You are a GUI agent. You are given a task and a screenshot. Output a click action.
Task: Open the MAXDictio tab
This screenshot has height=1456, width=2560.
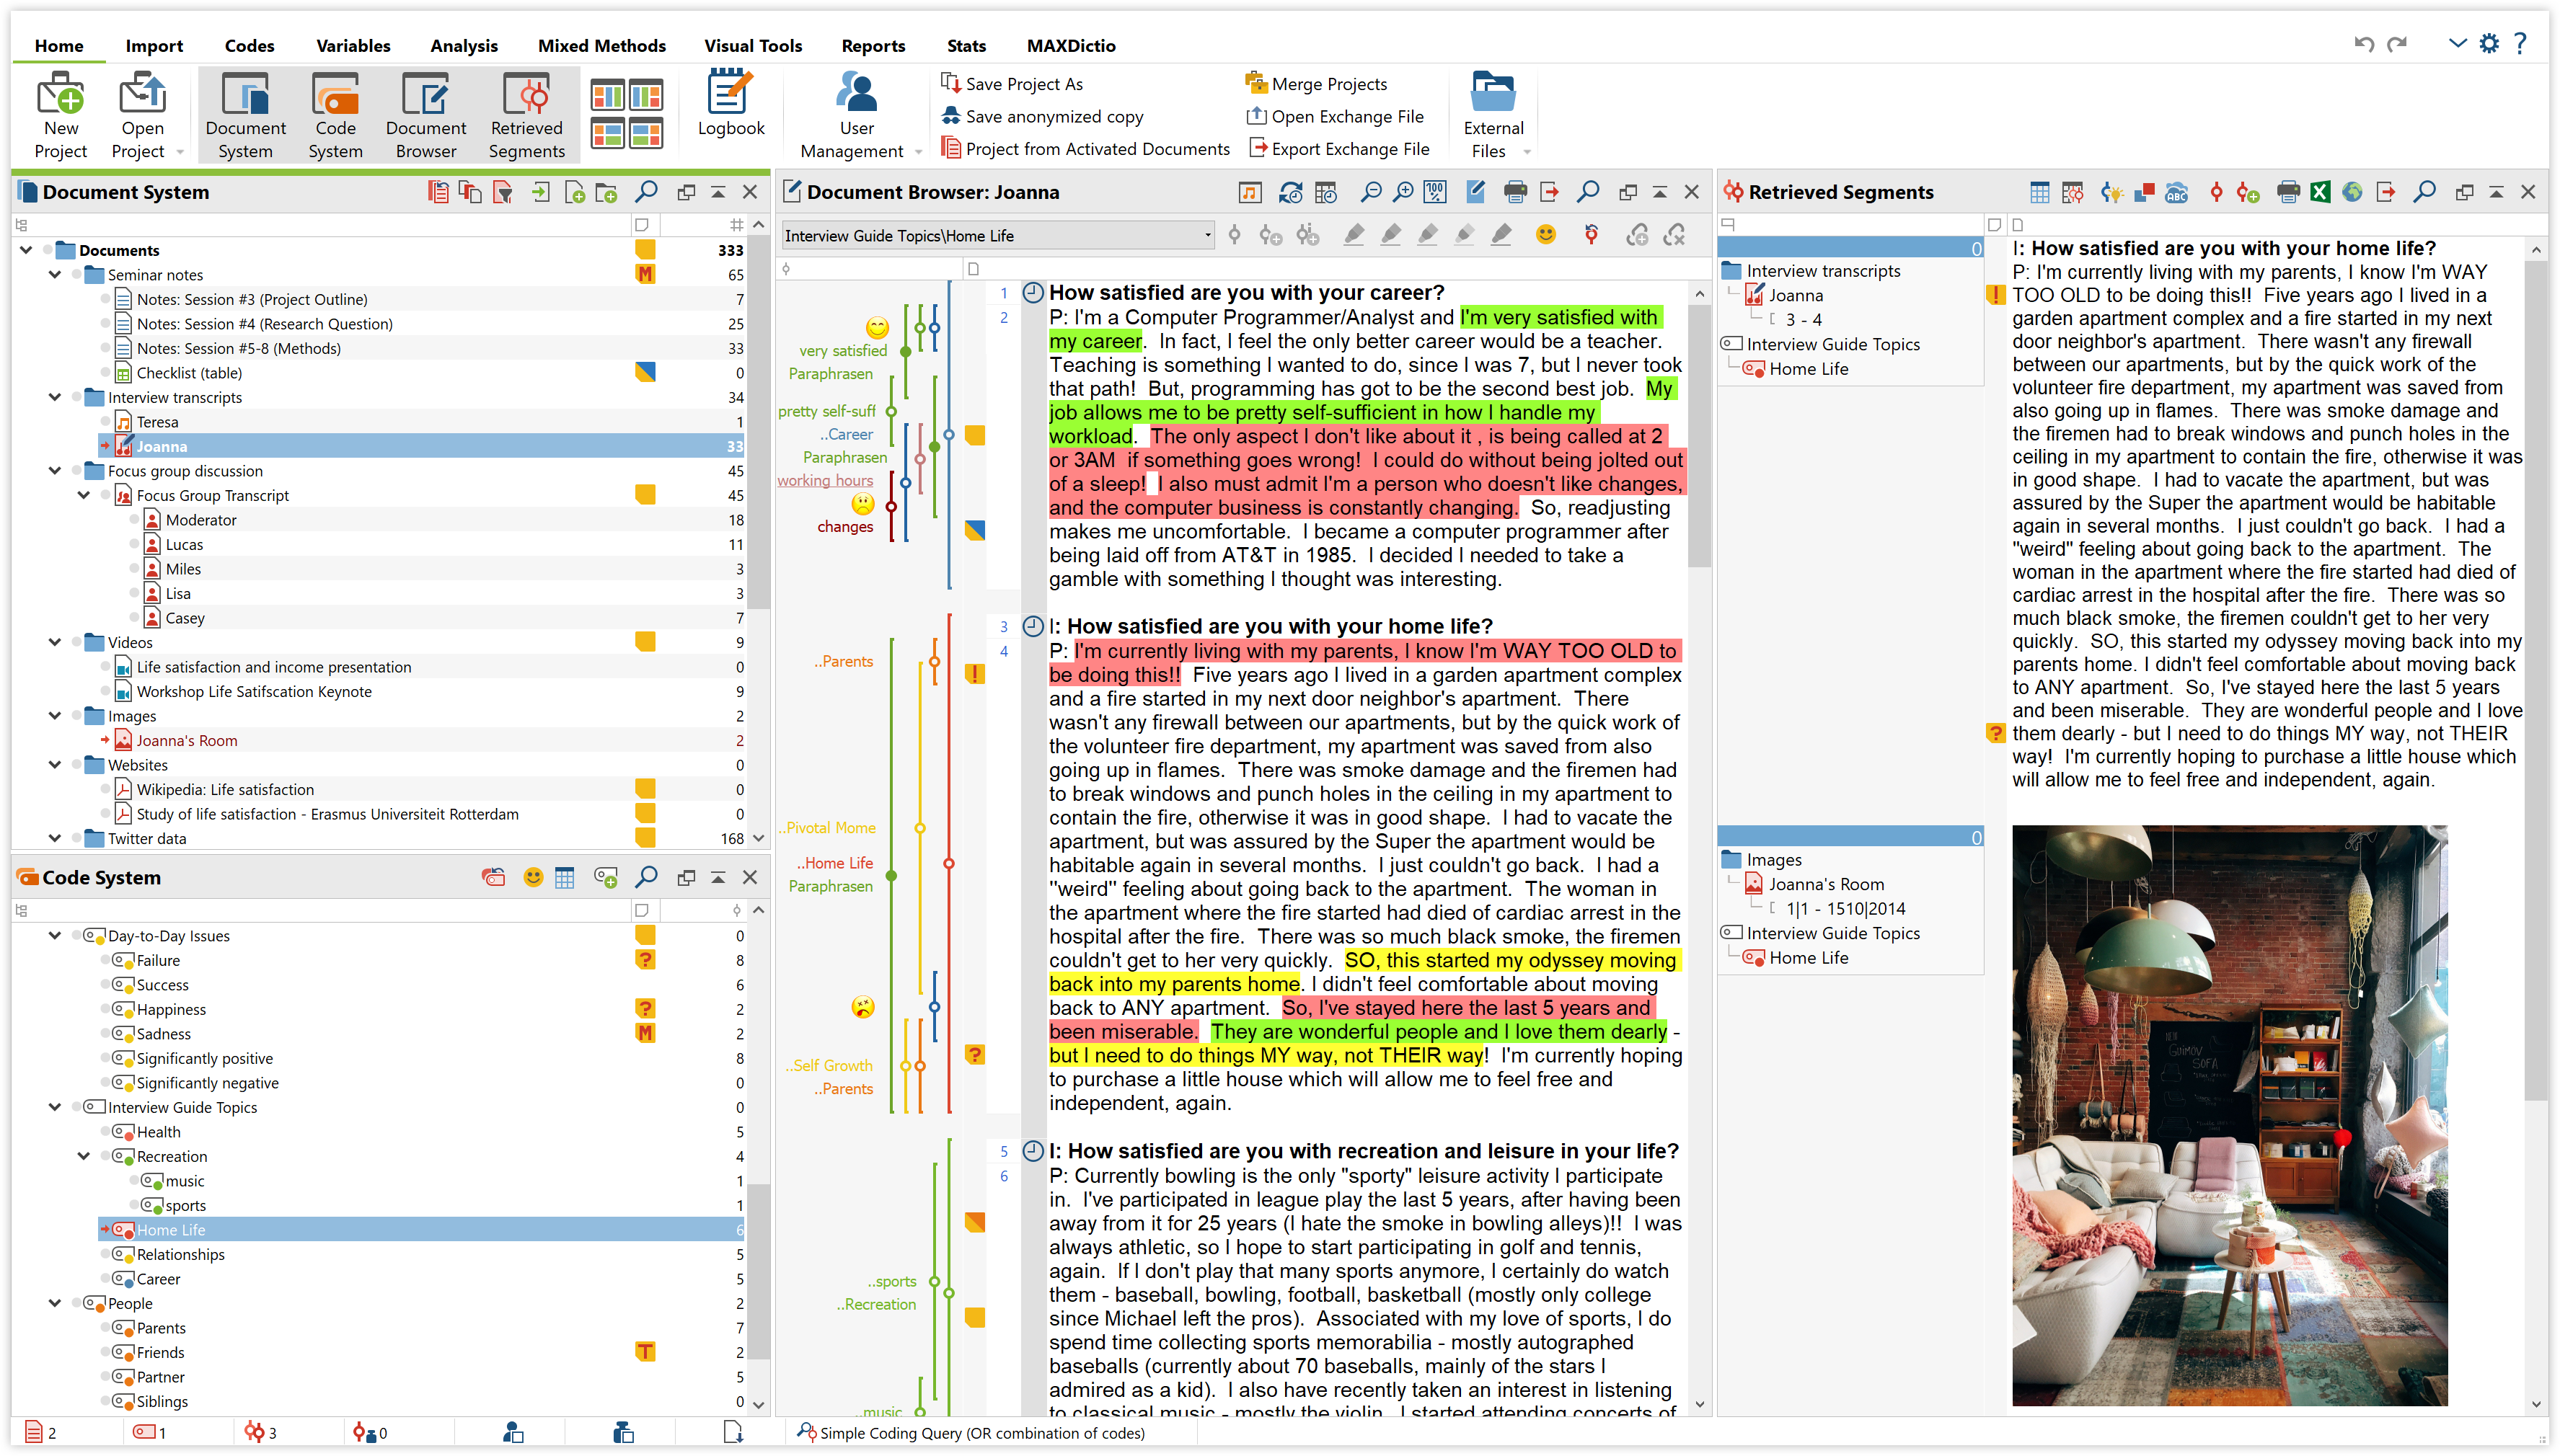(1070, 45)
